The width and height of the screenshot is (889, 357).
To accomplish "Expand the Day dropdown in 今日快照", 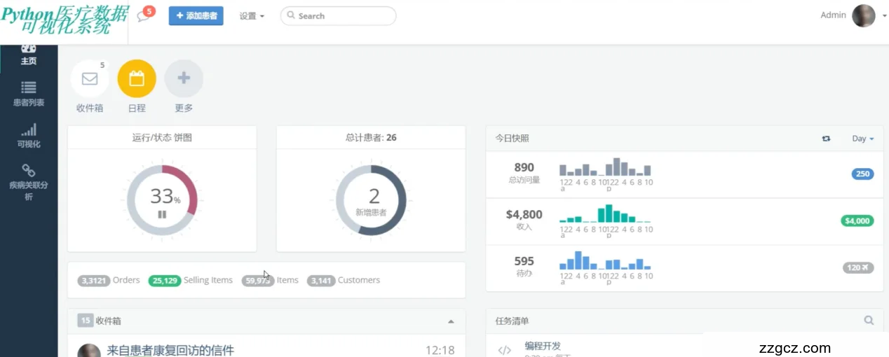I will click(862, 139).
